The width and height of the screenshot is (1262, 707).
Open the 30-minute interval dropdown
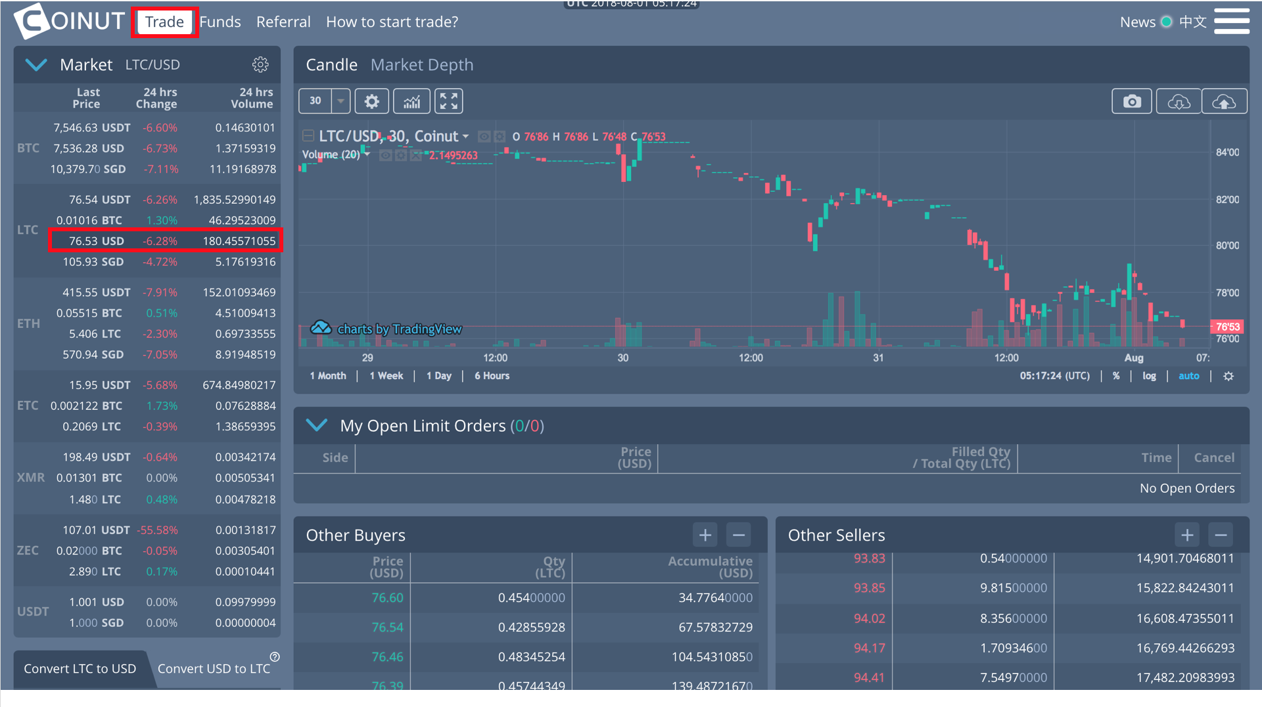tap(340, 101)
